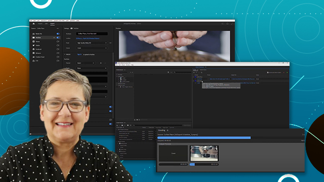Click the blue Location path link
Viewport: 324px width, 182px height.
88,38
